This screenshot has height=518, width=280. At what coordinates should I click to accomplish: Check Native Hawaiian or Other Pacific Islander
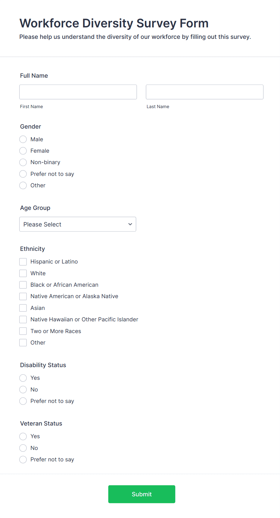click(23, 319)
